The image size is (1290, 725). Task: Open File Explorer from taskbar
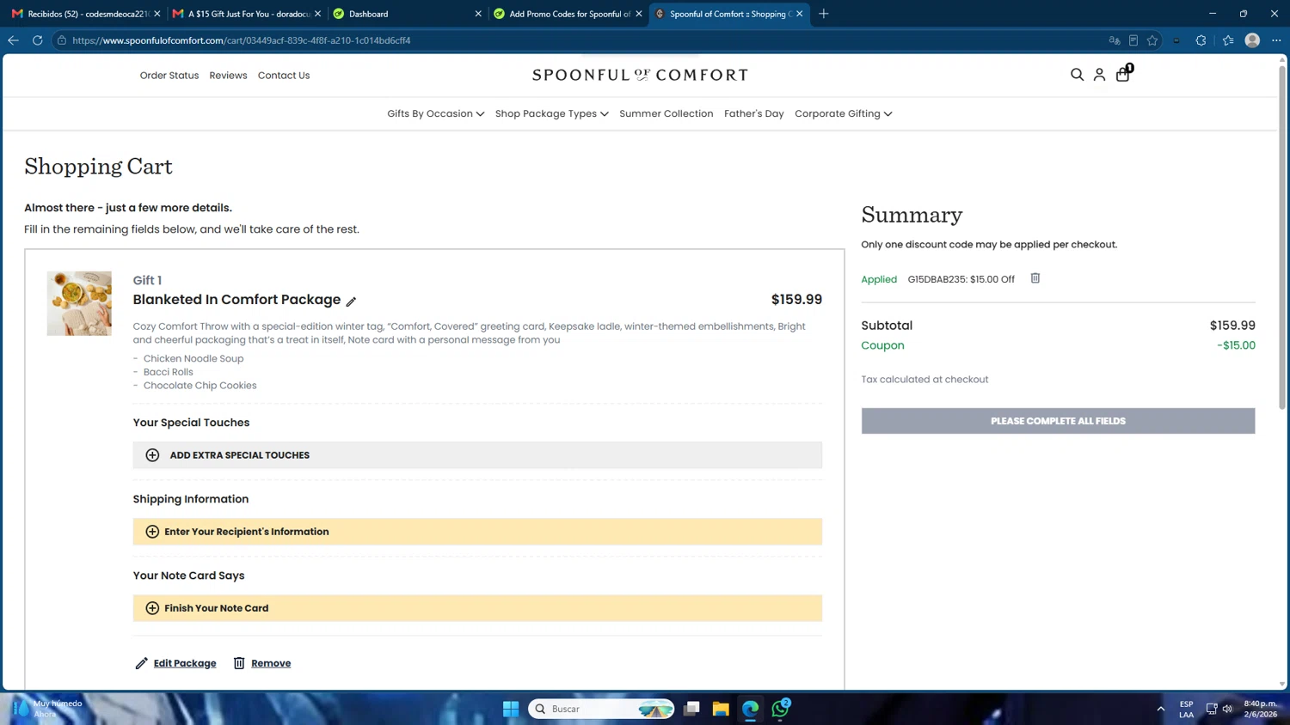721,709
